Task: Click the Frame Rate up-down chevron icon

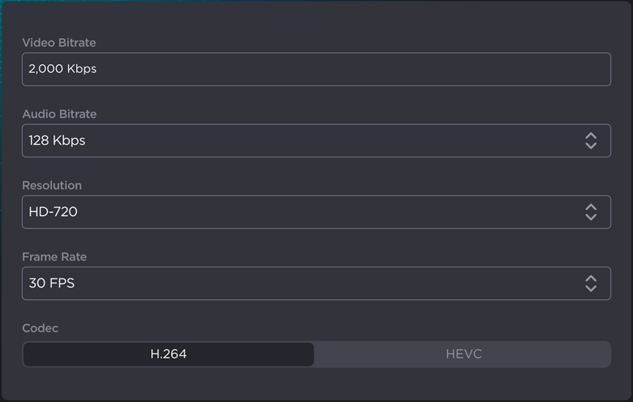Action: [590, 283]
